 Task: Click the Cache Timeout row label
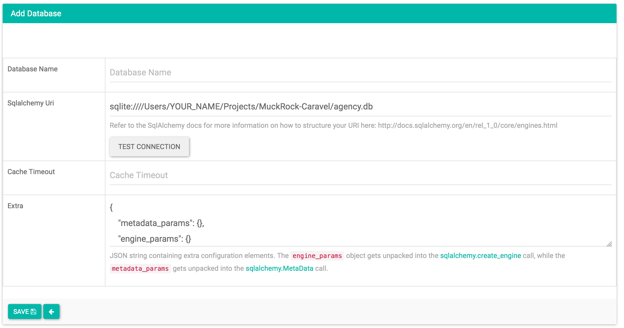pos(31,172)
